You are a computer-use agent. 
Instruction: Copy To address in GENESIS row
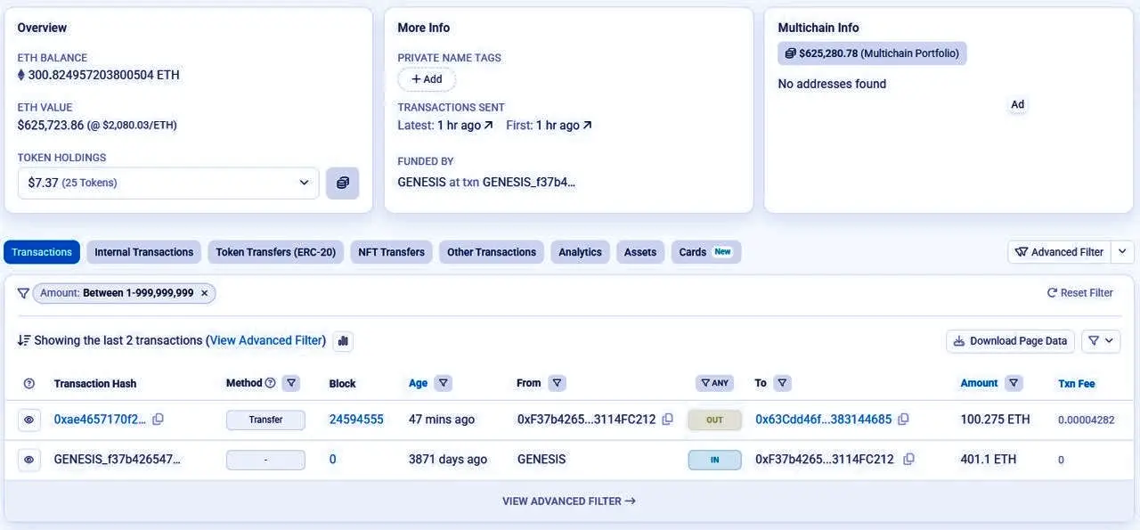(908, 459)
